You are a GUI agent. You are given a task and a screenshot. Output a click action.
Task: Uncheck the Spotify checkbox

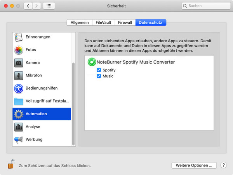(99, 70)
